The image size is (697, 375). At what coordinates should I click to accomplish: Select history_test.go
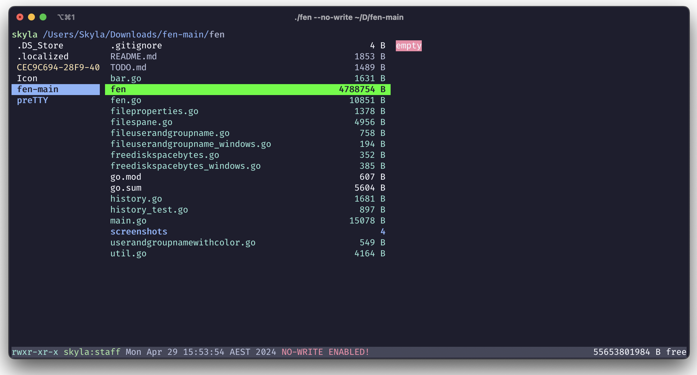248,210
